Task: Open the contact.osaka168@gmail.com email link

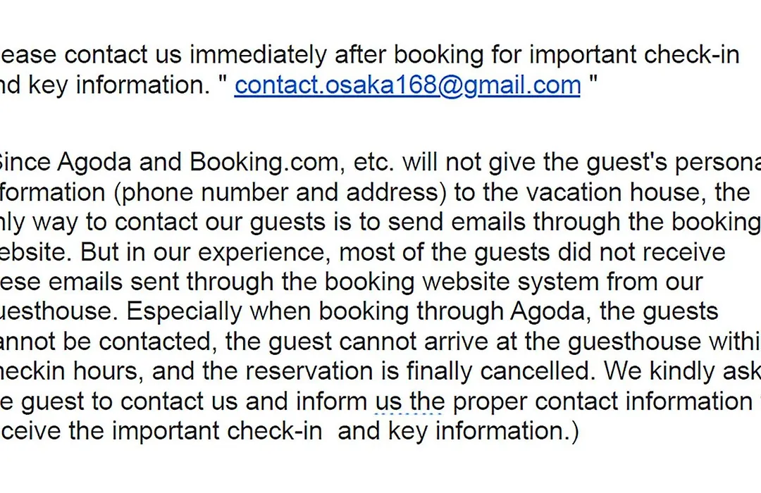Action: [407, 85]
